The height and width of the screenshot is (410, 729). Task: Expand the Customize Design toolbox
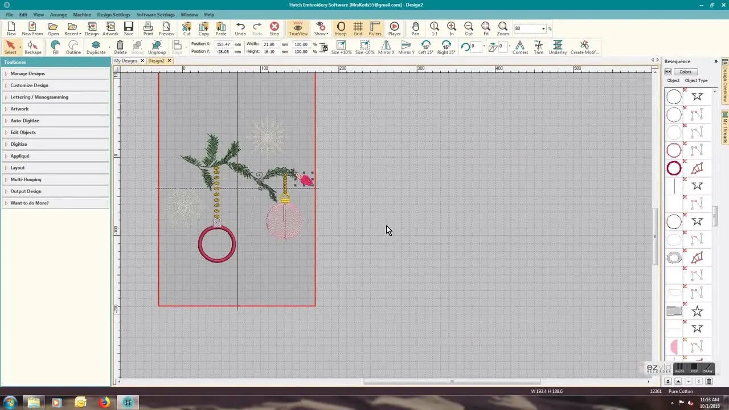click(56, 85)
